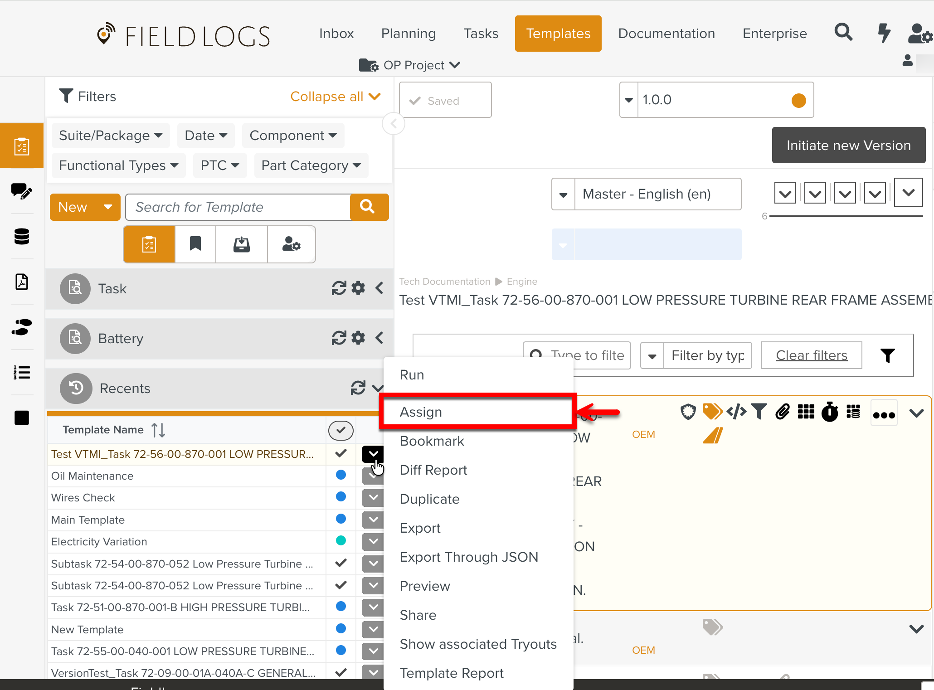
Task: Click the refresh icon on Task section
Action: (x=339, y=288)
